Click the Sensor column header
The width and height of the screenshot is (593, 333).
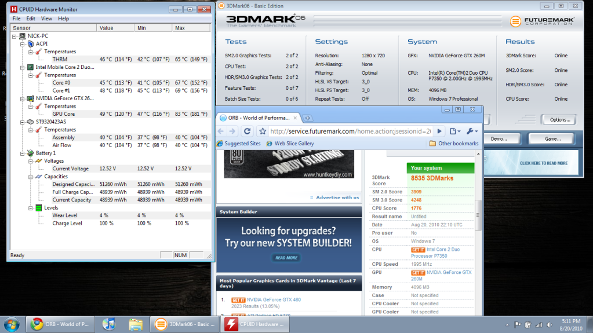point(53,28)
